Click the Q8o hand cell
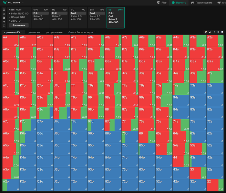The height and width of the screenshot is (193, 226). coord(45,113)
